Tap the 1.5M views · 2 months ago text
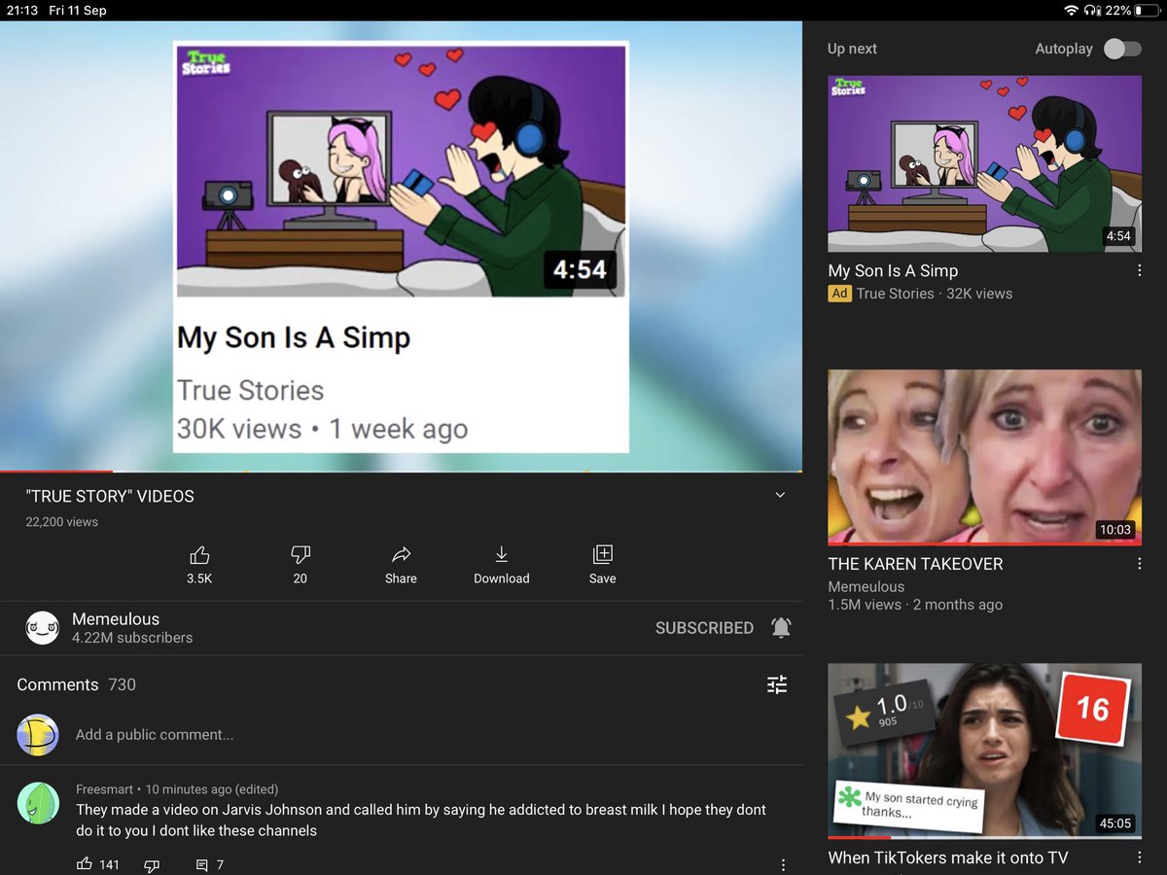 point(915,605)
